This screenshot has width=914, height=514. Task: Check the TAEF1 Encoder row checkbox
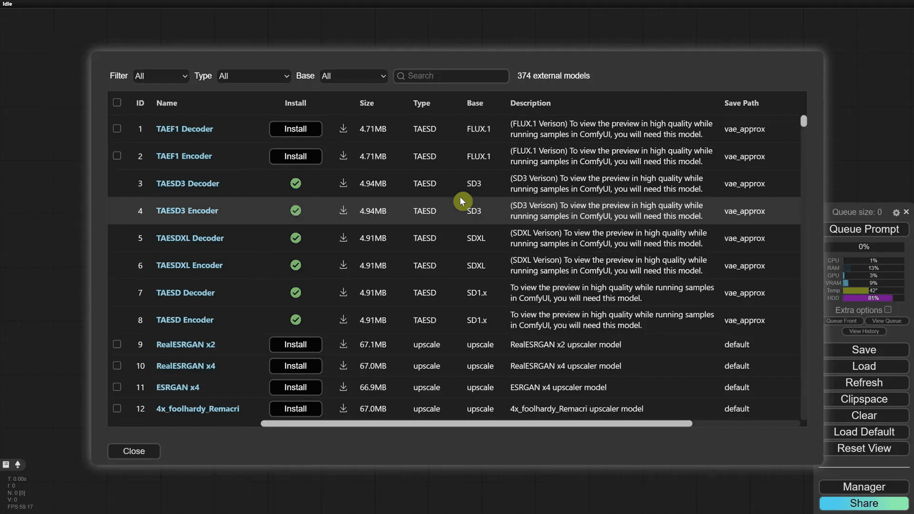(x=117, y=156)
